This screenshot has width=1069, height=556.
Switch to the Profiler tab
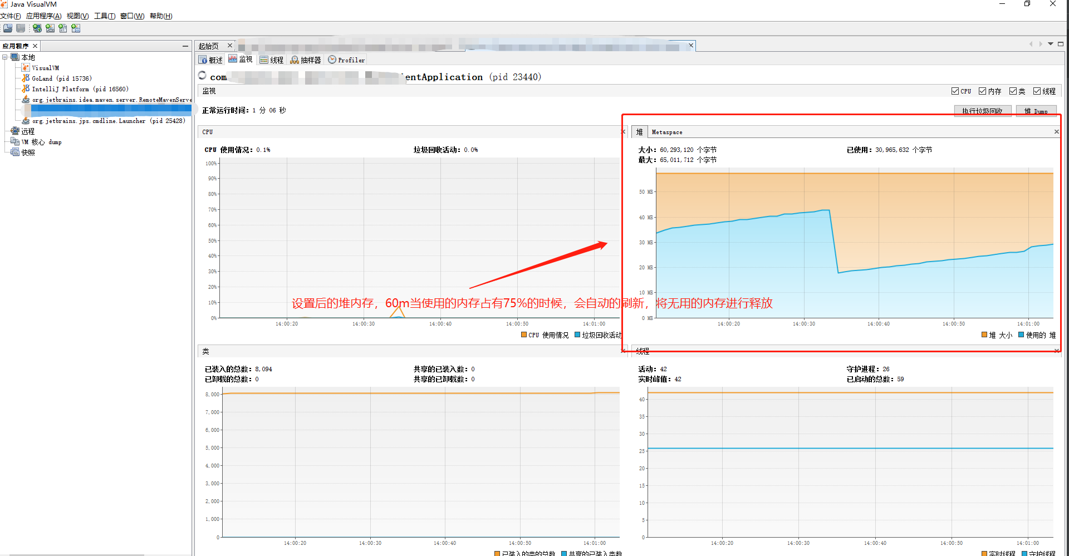[x=346, y=60]
